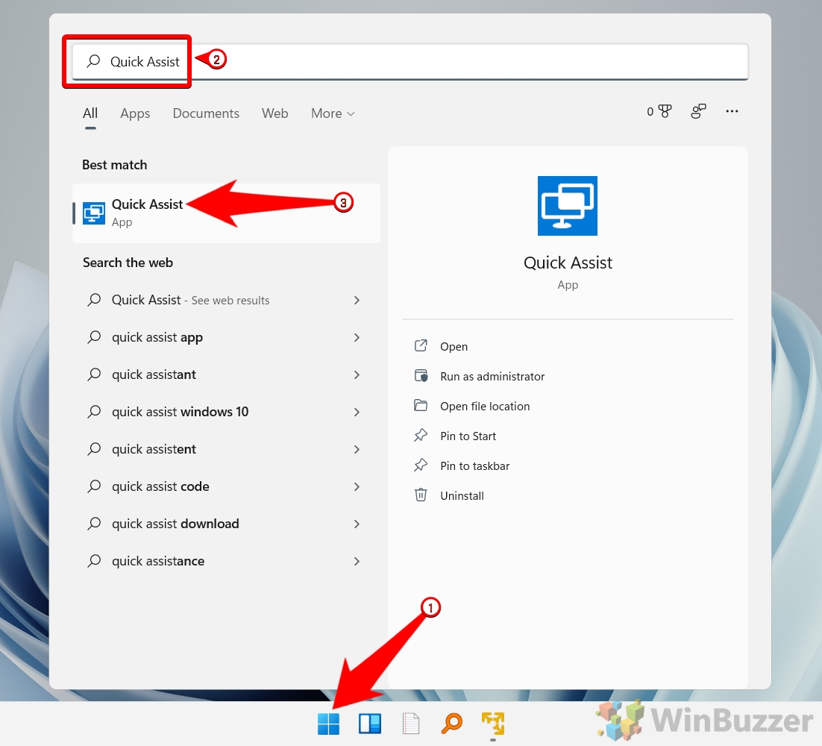822x746 pixels.
Task: Click inside the search text field
Action: pyautogui.click(x=410, y=61)
